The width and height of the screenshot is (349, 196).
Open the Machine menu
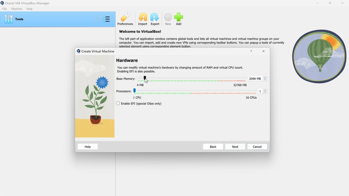point(16,8)
